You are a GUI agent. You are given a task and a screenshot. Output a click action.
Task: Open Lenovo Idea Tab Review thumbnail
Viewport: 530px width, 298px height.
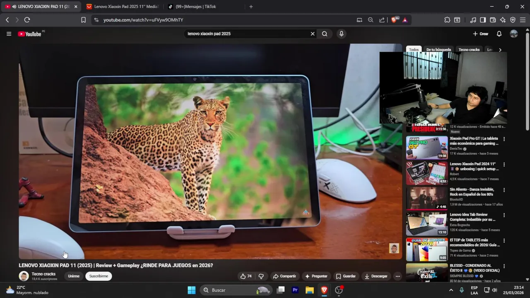426,223
